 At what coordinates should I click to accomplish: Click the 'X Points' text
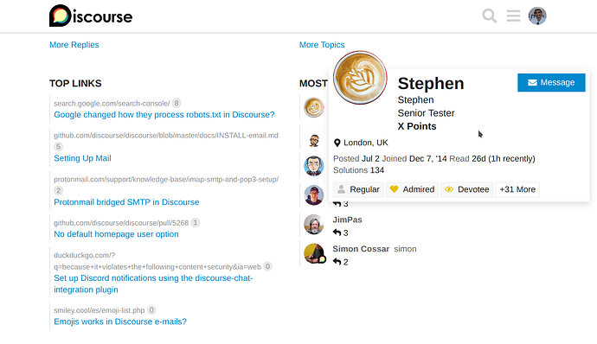coord(417,126)
